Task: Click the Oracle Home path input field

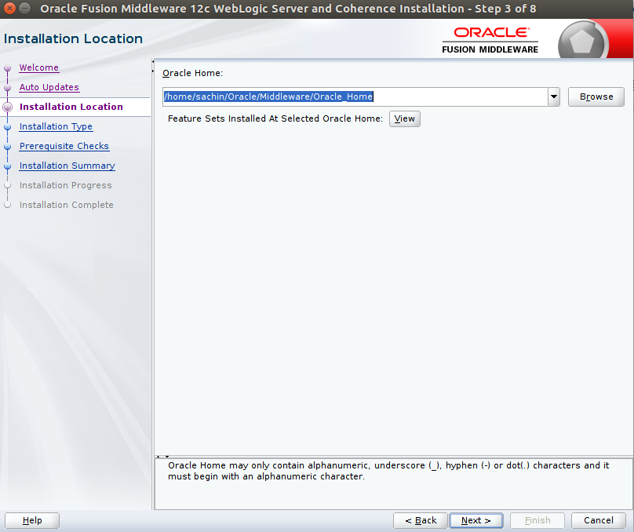Action: tap(355, 97)
